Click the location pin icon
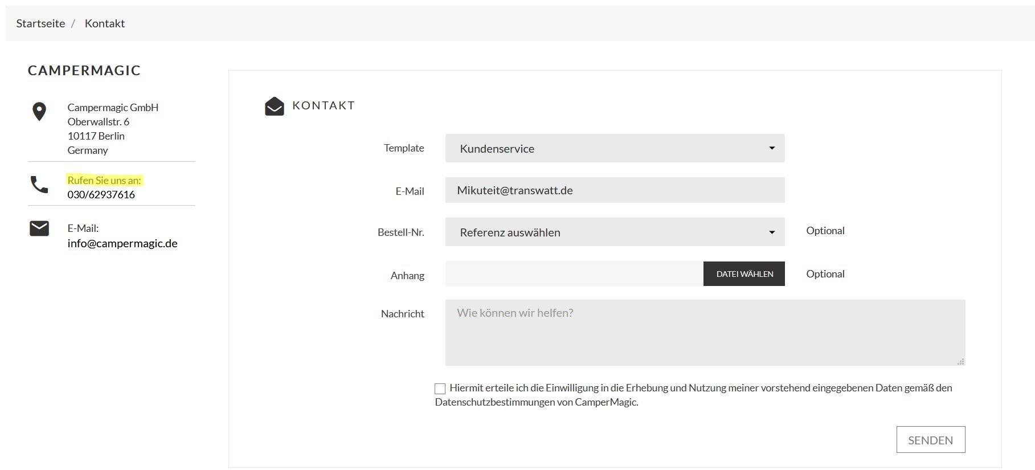 pyautogui.click(x=39, y=111)
